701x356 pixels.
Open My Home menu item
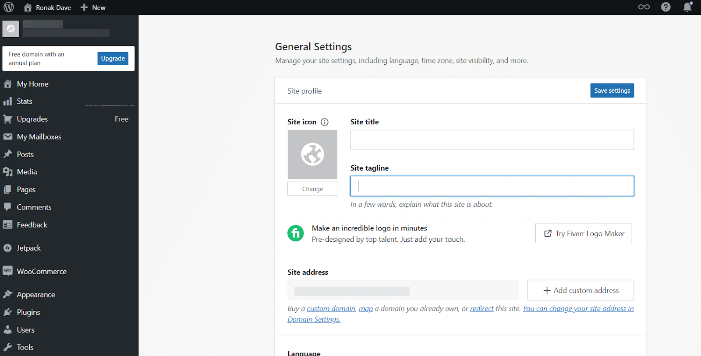32,84
